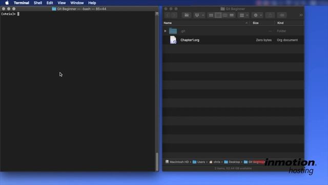Click Desktop in Finder path bar
This screenshot has width=328, height=185.
pos(232,162)
